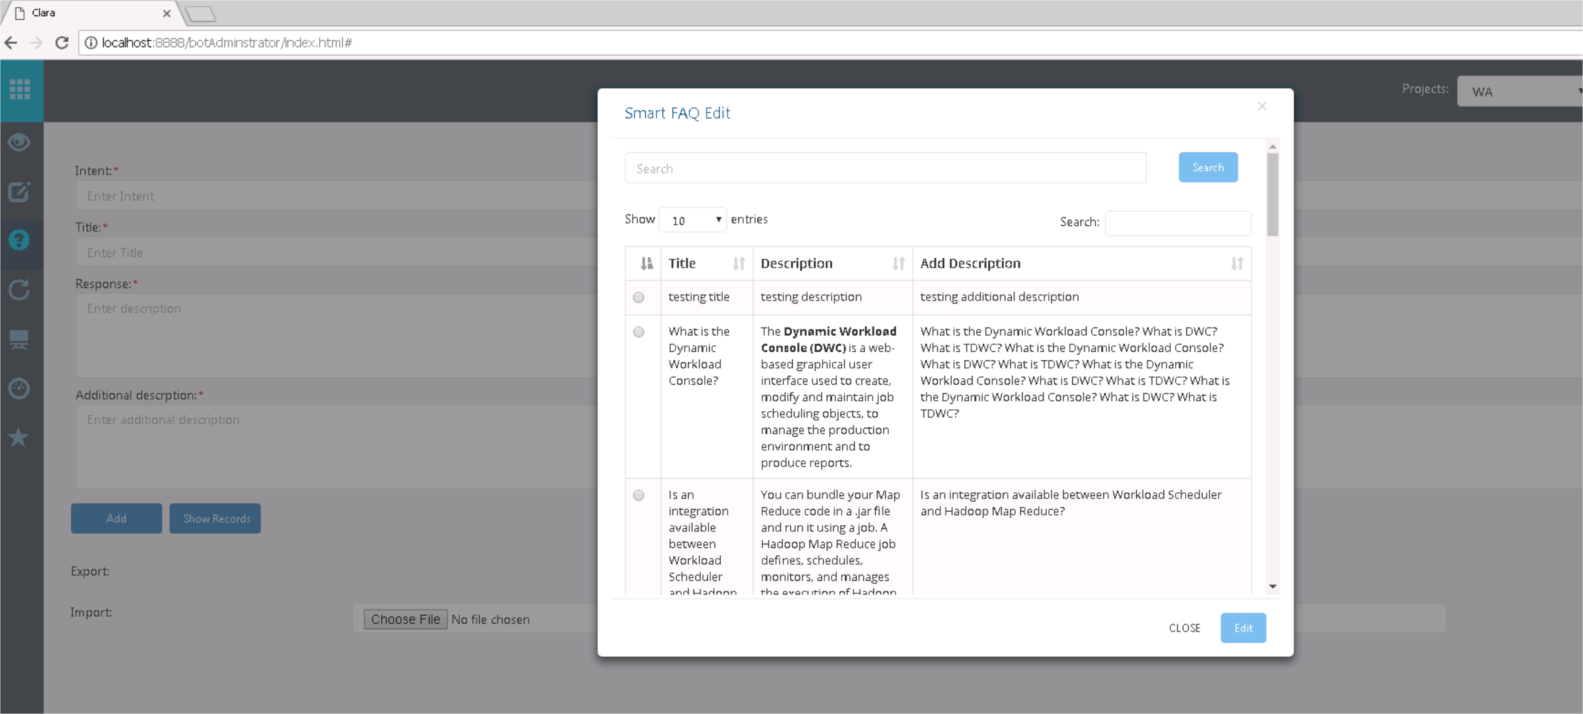The width and height of the screenshot is (1583, 714).
Task: Click the star favorites sidebar icon
Action: click(19, 438)
